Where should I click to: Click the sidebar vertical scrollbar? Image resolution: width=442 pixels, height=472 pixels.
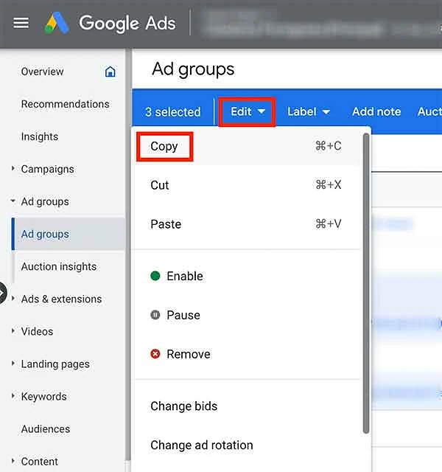coord(128,254)
